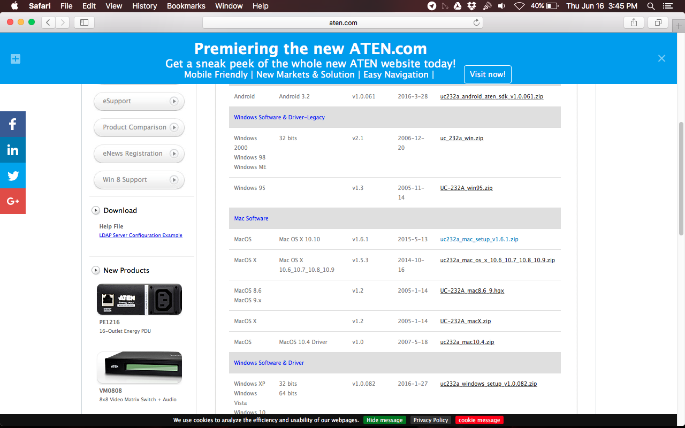Share the page on Twitter
Viewport: 685px width, 428px height.
[x=13, y=175]
